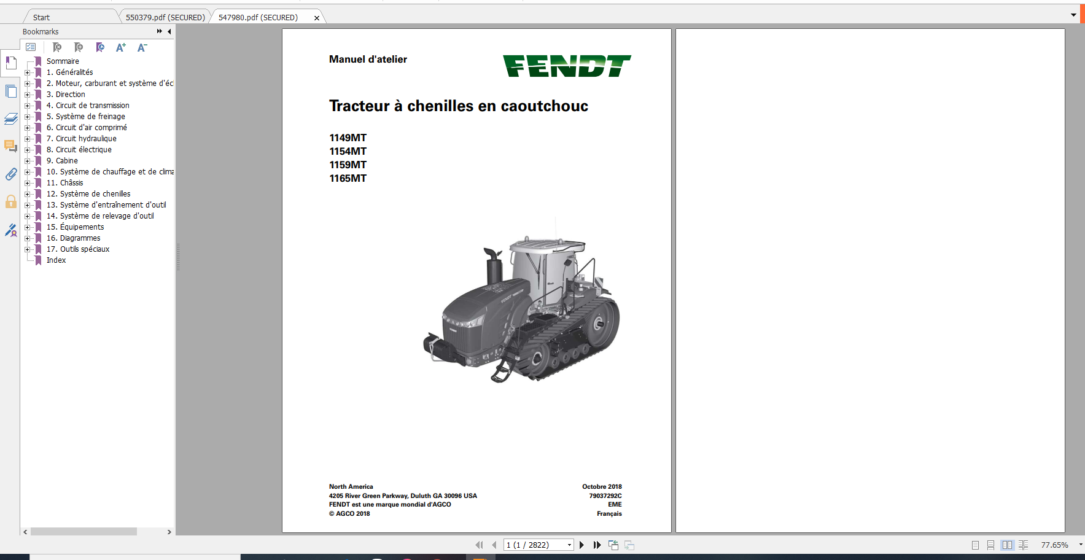Decrease bookmark text size with A- icon
1085x560 pixels.
pyautogui.click(x=142, y=47)
